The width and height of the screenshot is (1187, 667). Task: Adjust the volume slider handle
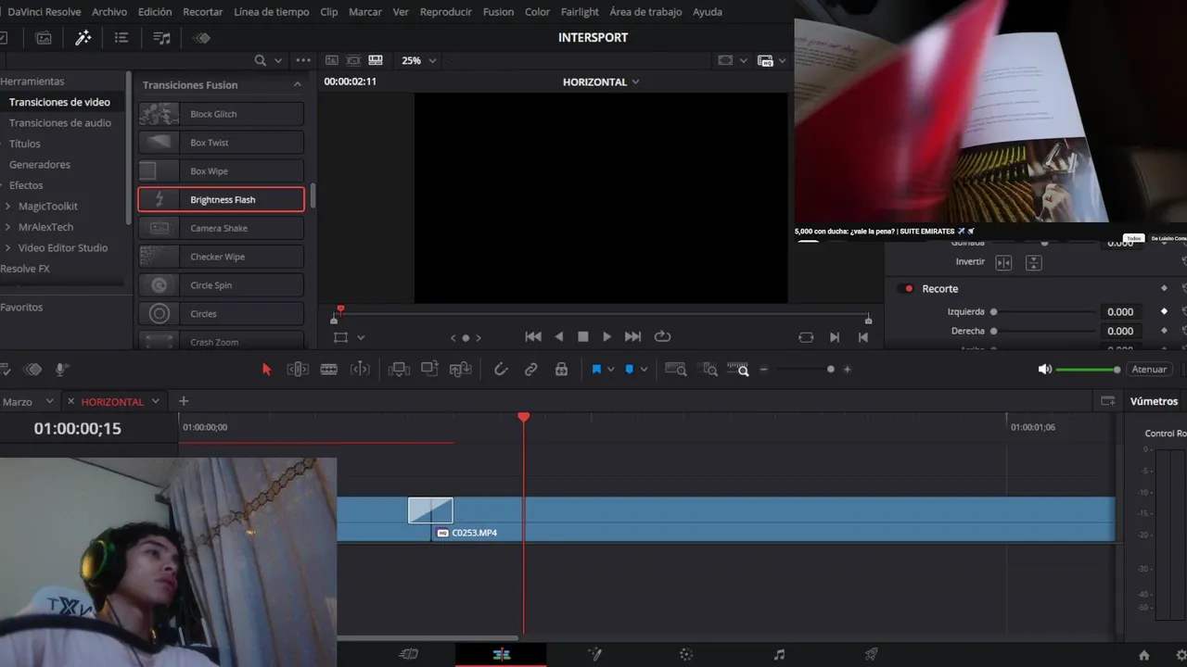(x=1117, y=370)
